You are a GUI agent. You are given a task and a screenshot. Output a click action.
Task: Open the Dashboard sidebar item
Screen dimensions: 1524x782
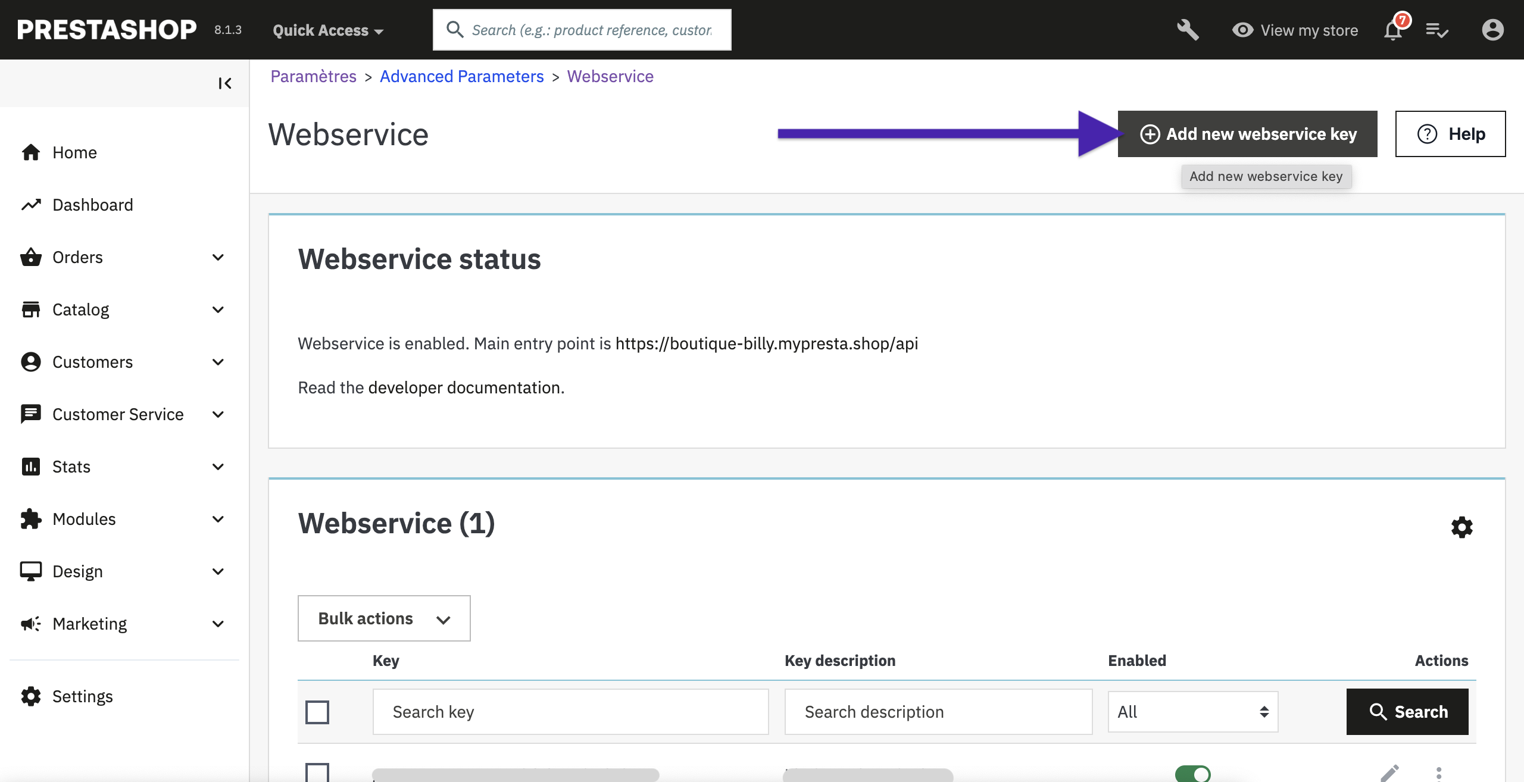pyautogui.click(x=92, y=205)
